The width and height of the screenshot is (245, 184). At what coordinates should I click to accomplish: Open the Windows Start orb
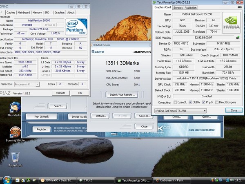7,180
